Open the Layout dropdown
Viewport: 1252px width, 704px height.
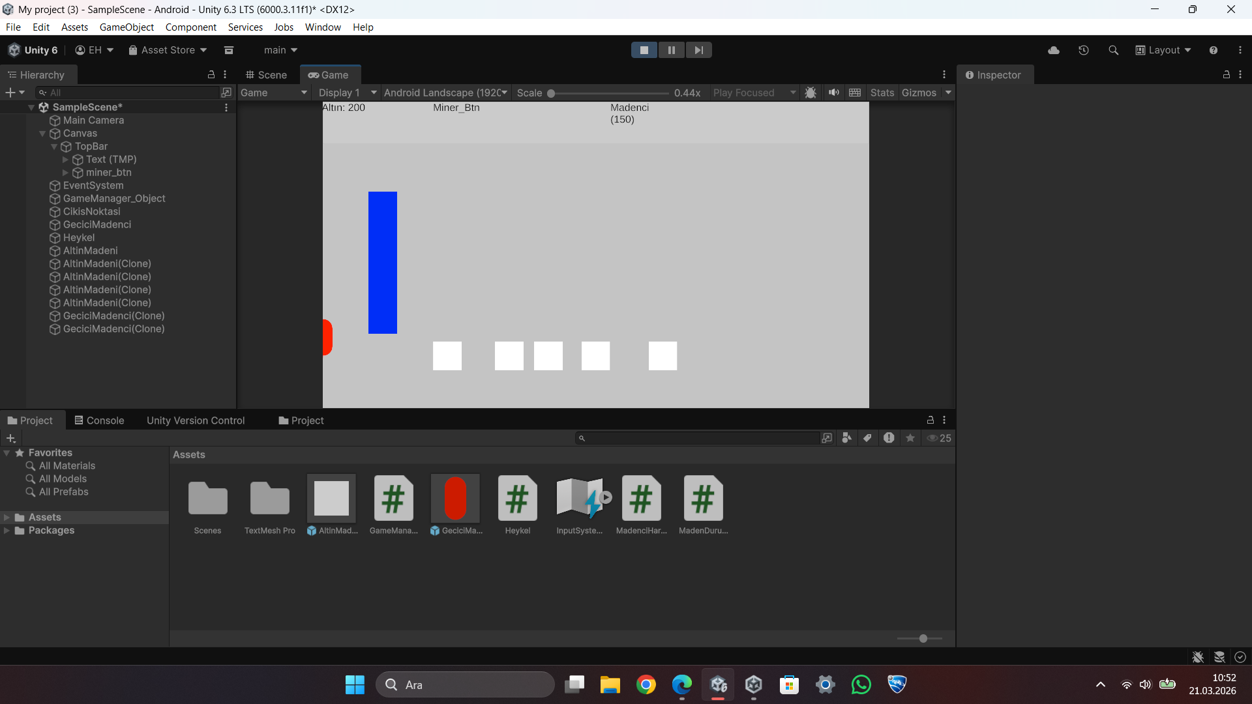click(1163, 50)
